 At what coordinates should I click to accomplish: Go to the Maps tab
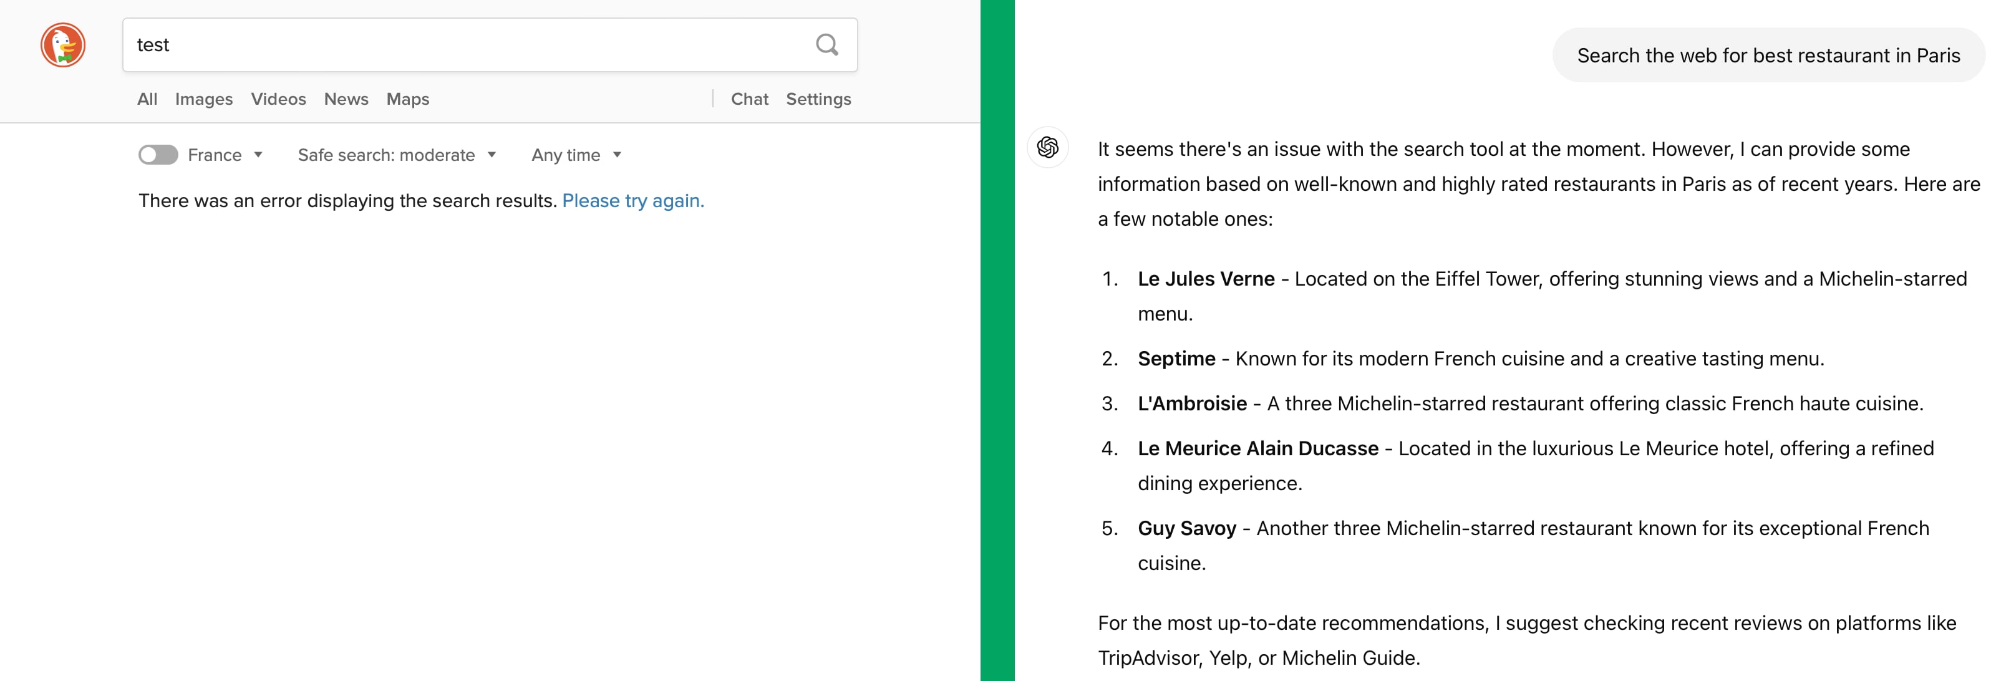click(407, 99)
